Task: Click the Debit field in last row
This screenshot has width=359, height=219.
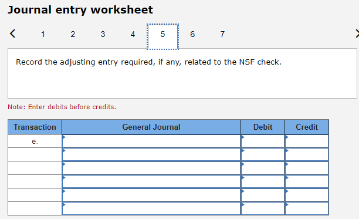Action: [x=263, y=208]
